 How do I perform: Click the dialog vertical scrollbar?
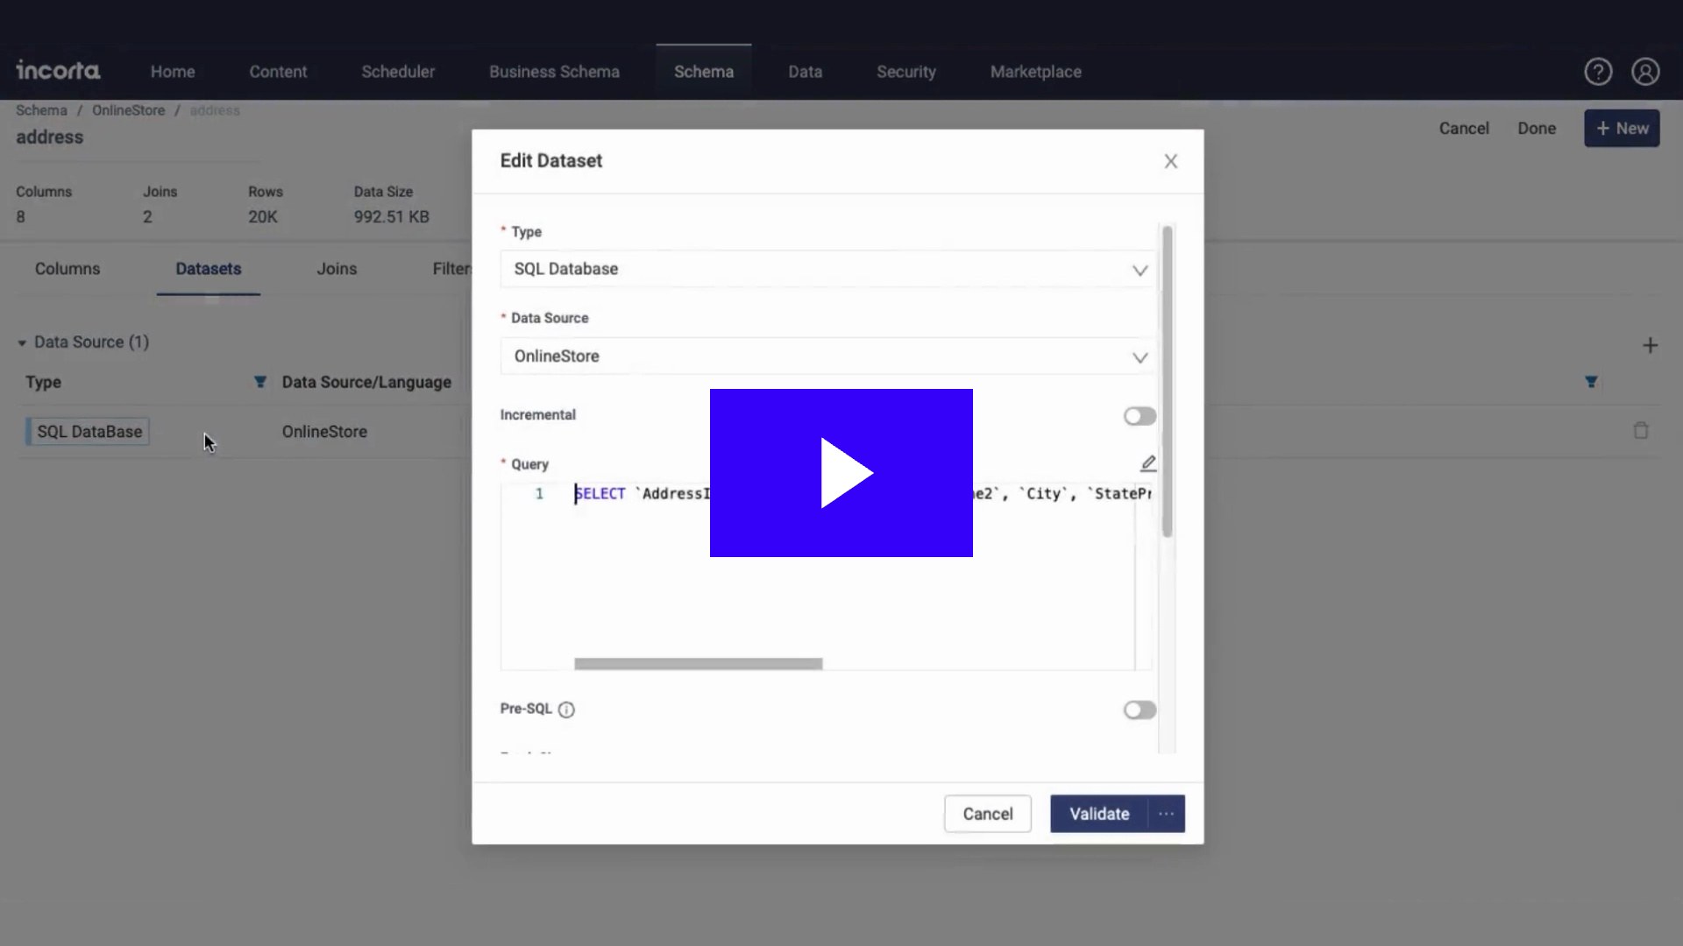coord(1167,381)
